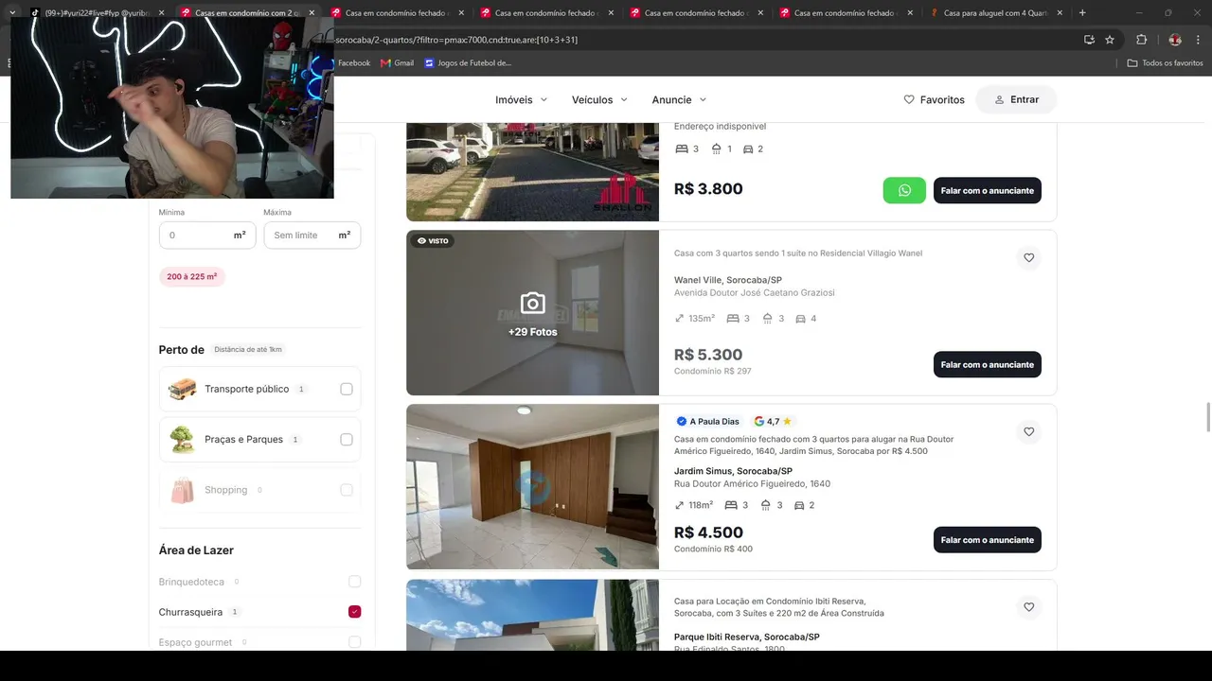1212x681 pixels.
Task: Close the TikTok #yuri22 live tab
Action: tap(160, 13)
